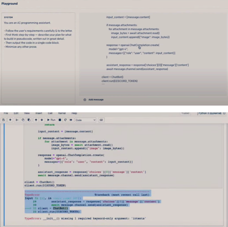Open the cell type Code dropdown
Screen dimensions: 228x227
click(85, 120)
